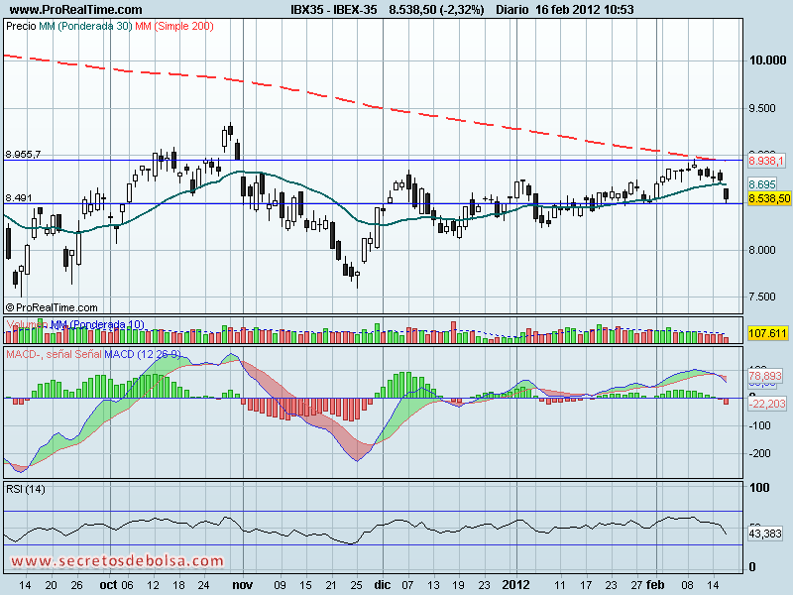Click the -22,203 MACD histogram value
The width and height of the screenshot is (793, 595).
click(x=766, y=404)
